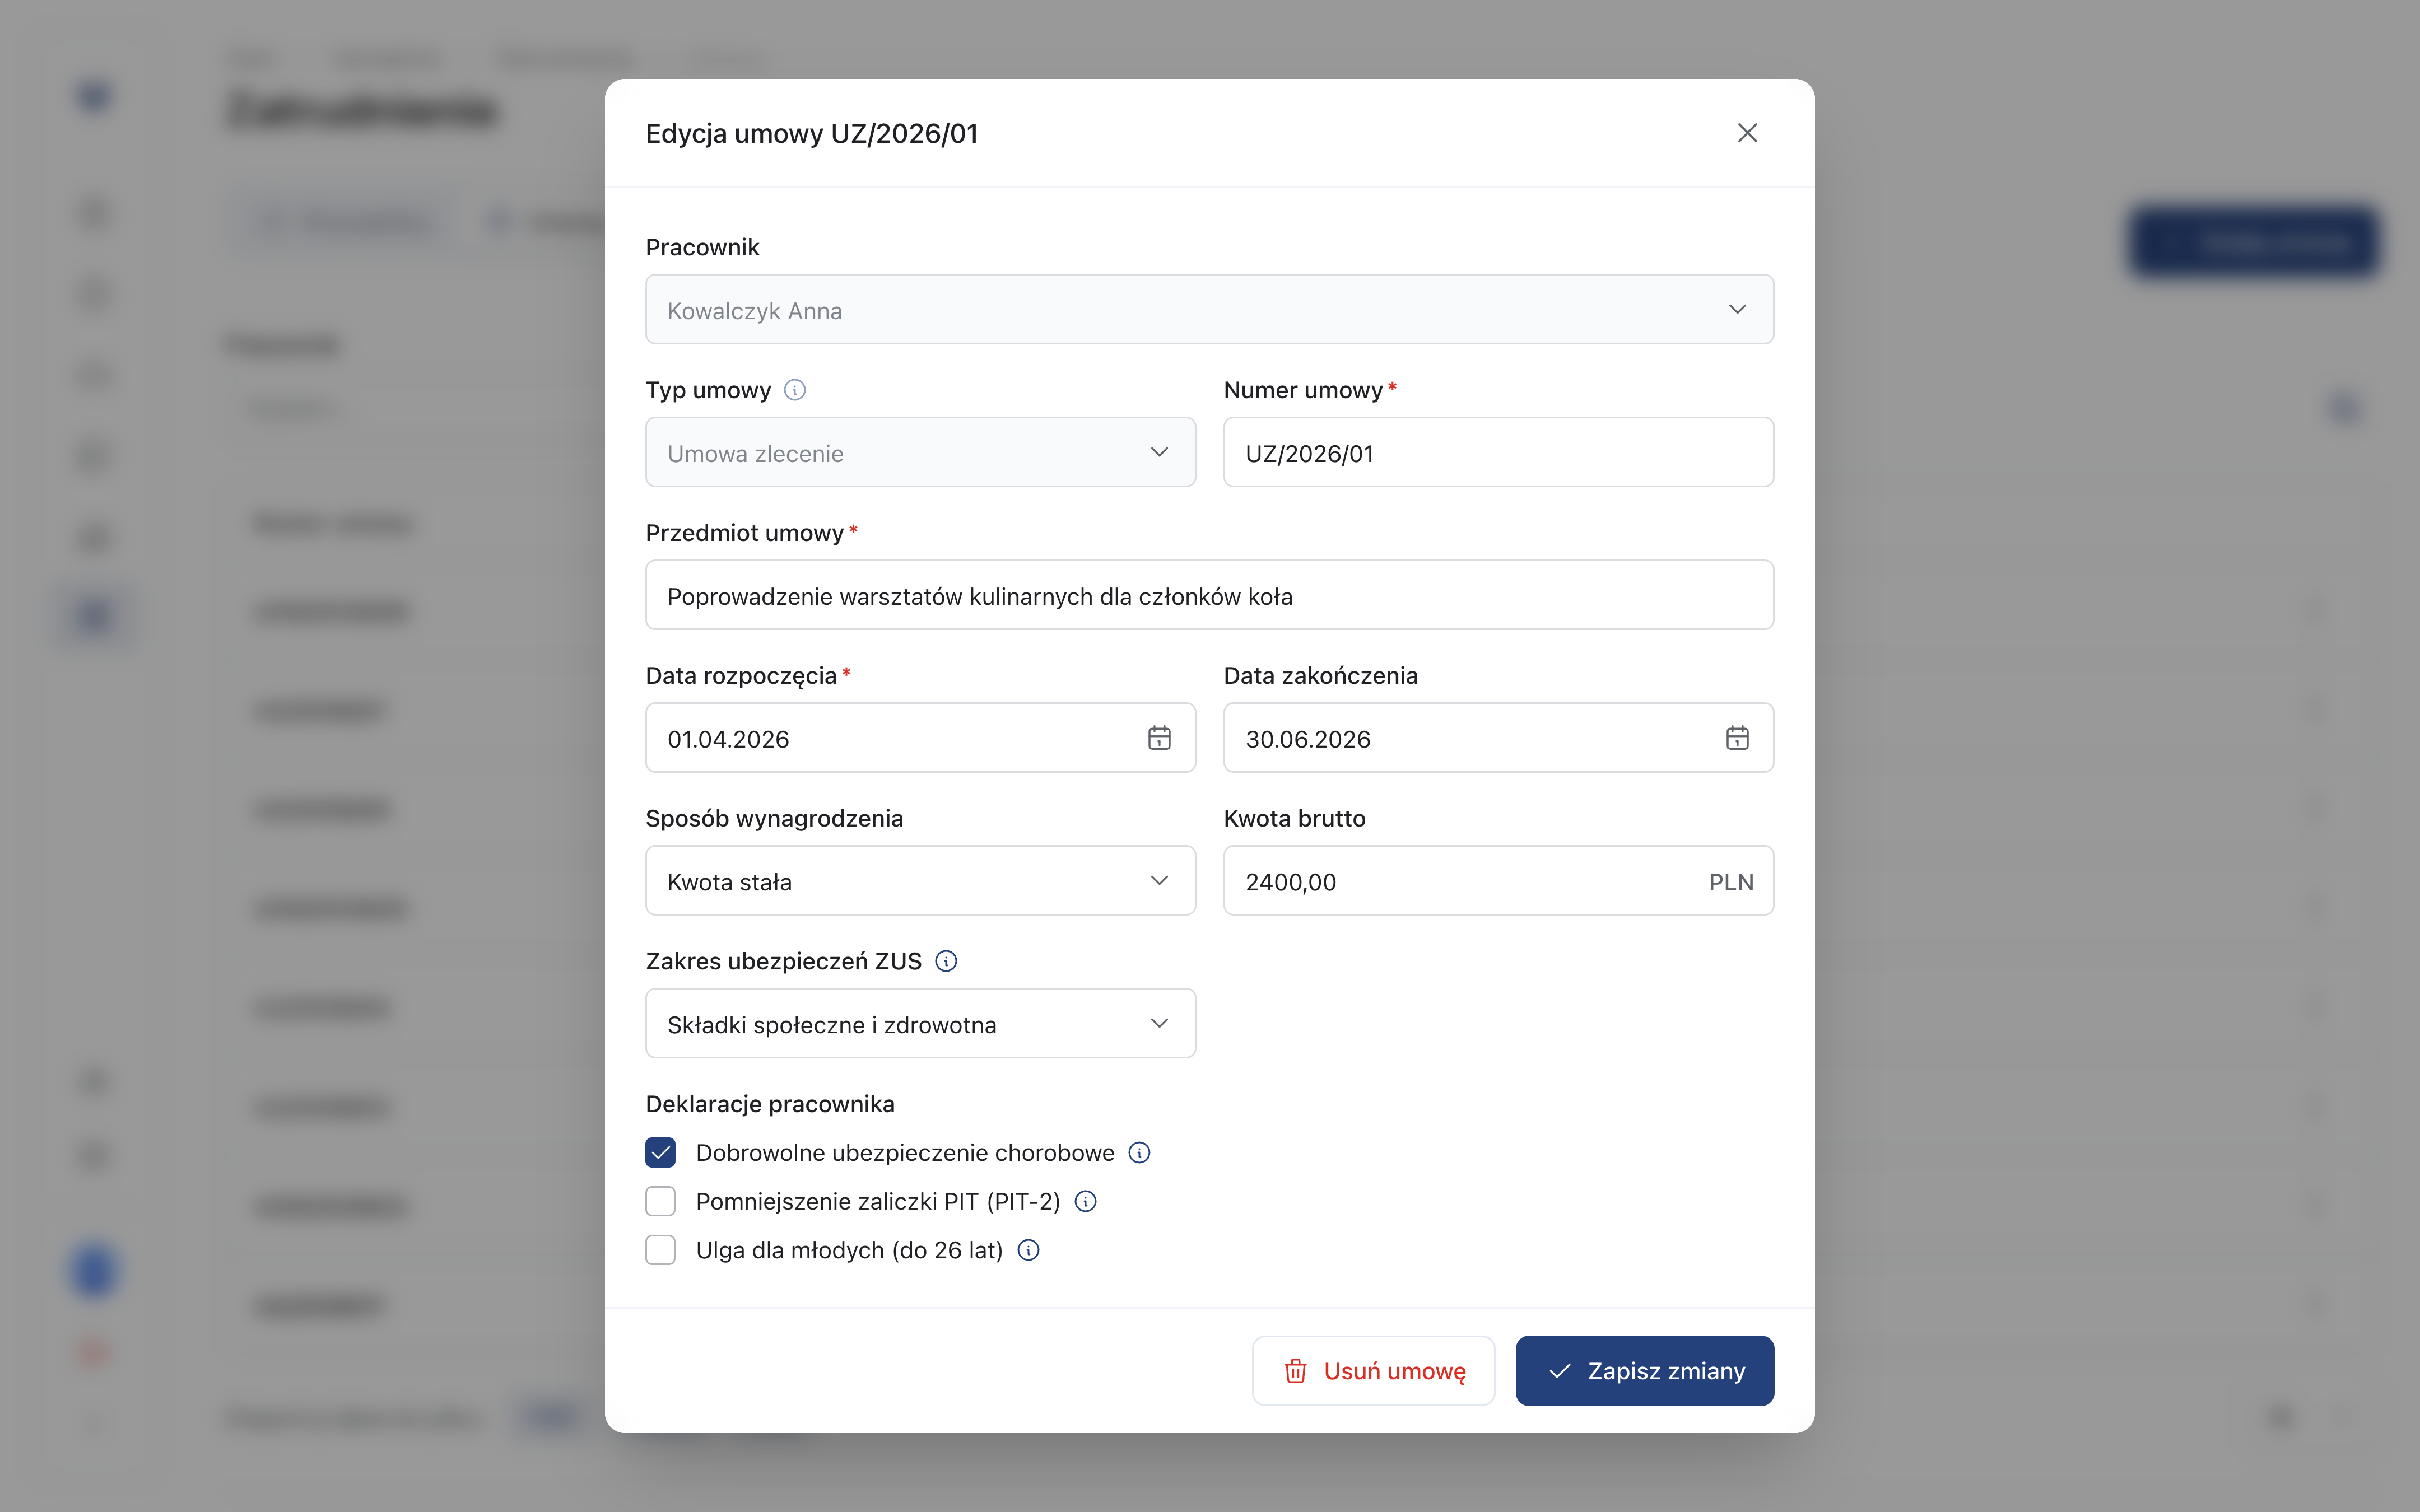Click info icon for Ulga dla młodych
This screenshot has height=1512, width=2420.
(x=1028, y=1250)
